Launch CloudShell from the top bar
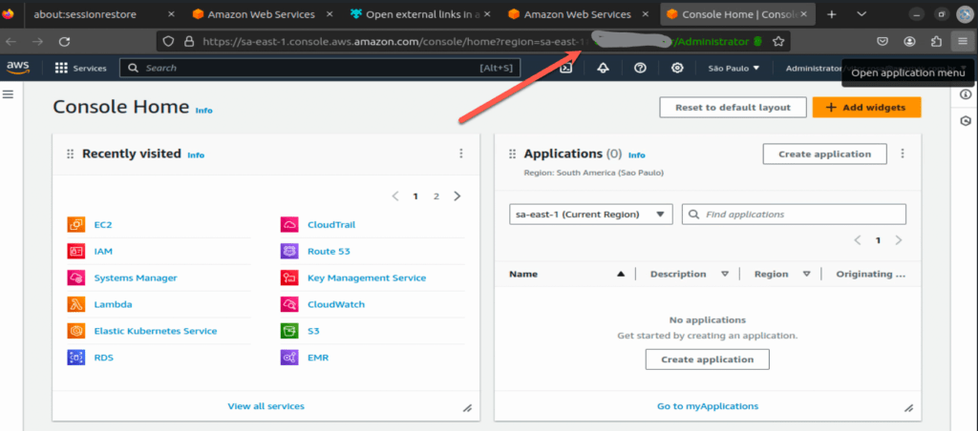 click(x=565, y=68)
